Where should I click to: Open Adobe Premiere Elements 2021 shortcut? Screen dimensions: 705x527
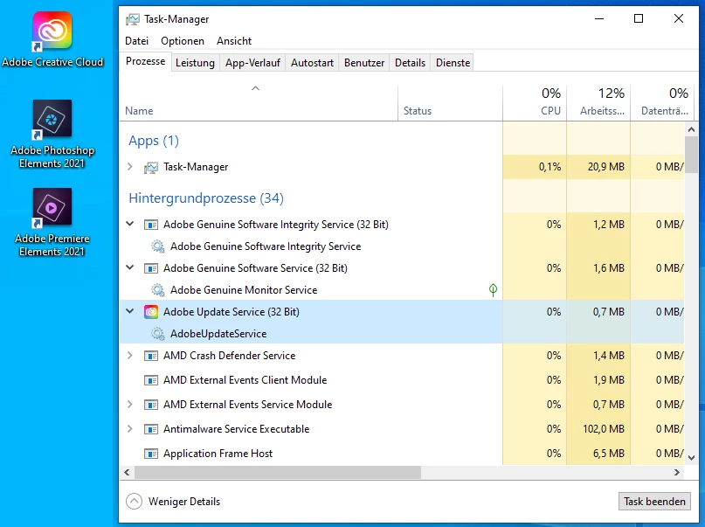52,222
